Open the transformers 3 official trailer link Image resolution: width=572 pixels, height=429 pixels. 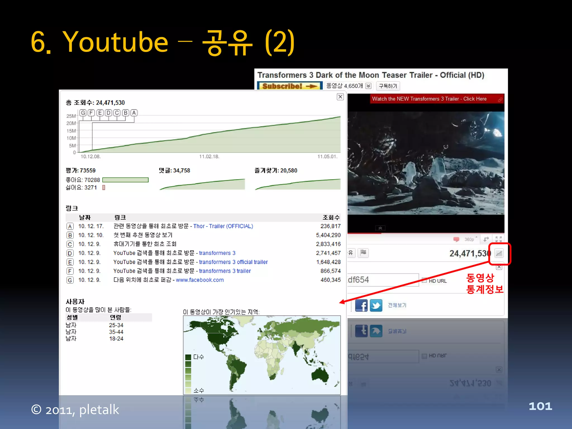click(233, 262)
